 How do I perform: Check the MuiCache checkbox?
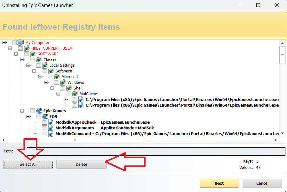point(68,94)
